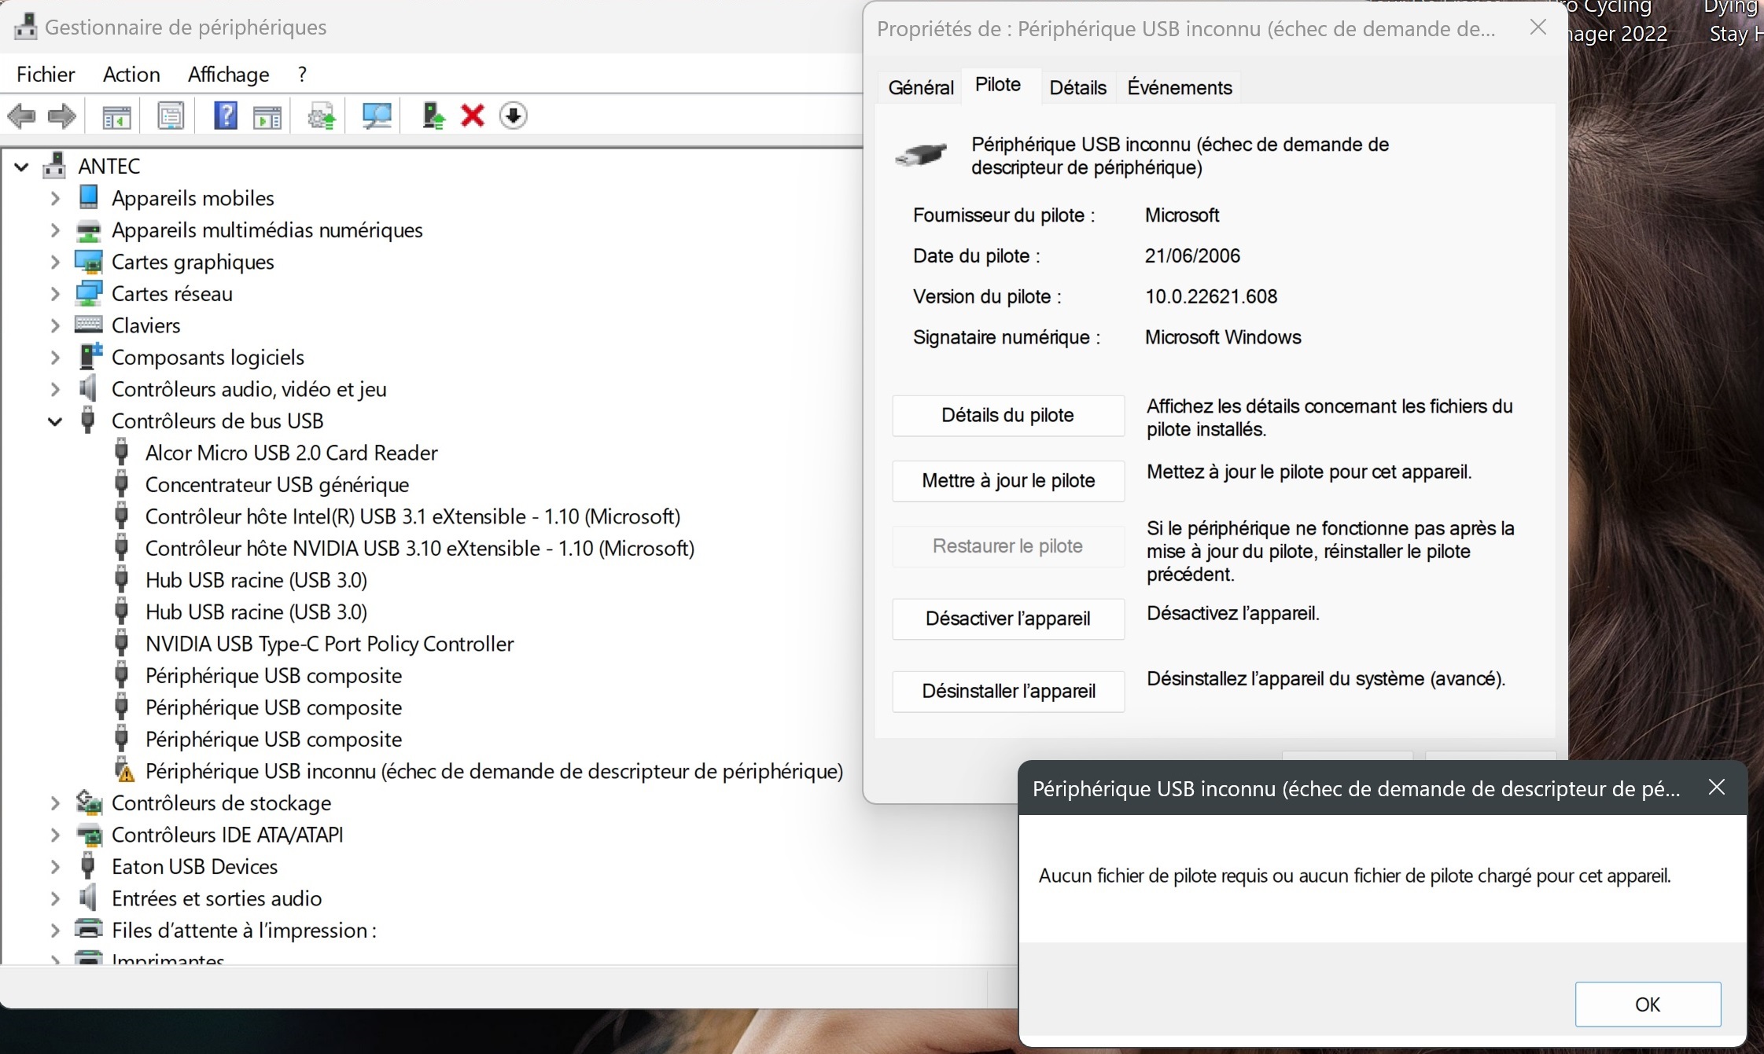1764x1054 pixels.
Task: Open the Affichage menu
Action: 228,75
